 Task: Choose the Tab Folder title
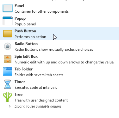[23, 69]
